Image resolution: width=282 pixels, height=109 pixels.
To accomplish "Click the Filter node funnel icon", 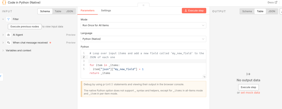I will [8, 19].
